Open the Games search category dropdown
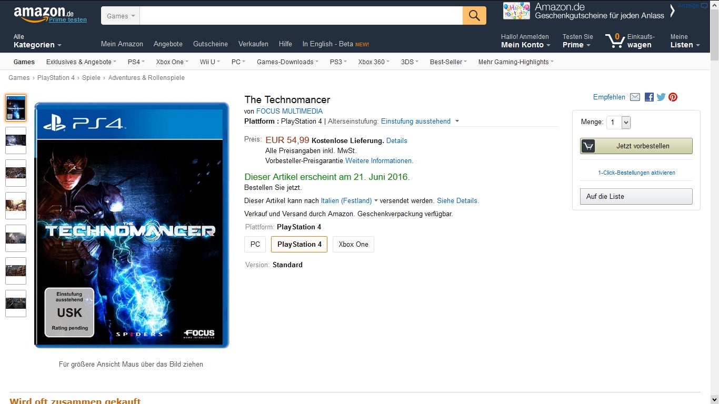 click(x=121, y=16)
